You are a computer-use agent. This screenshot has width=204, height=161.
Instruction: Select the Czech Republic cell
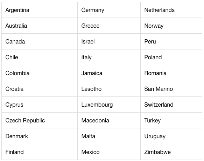(40, 120)
